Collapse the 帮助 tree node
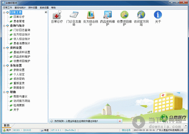This screenshot has height=134, width=189. pyautogui.click(x=4, y=92)
